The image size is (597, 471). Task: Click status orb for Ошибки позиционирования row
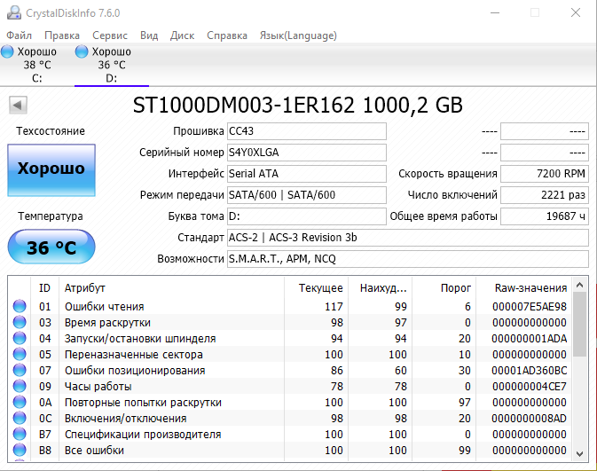point(20,371)
